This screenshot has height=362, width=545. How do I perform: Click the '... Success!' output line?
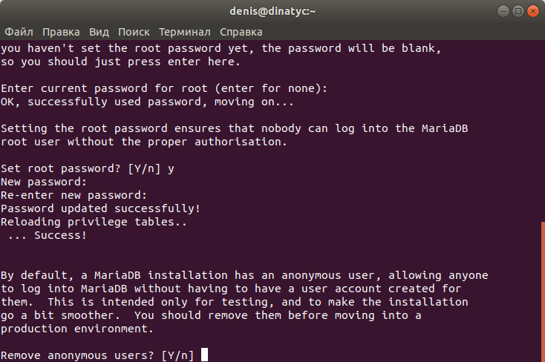(48, 235)
